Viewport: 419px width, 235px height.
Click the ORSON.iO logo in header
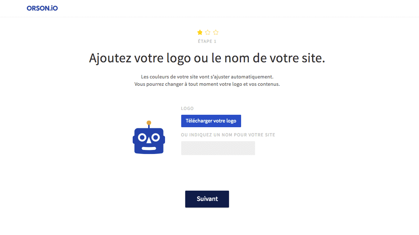(x=42, y=8)
